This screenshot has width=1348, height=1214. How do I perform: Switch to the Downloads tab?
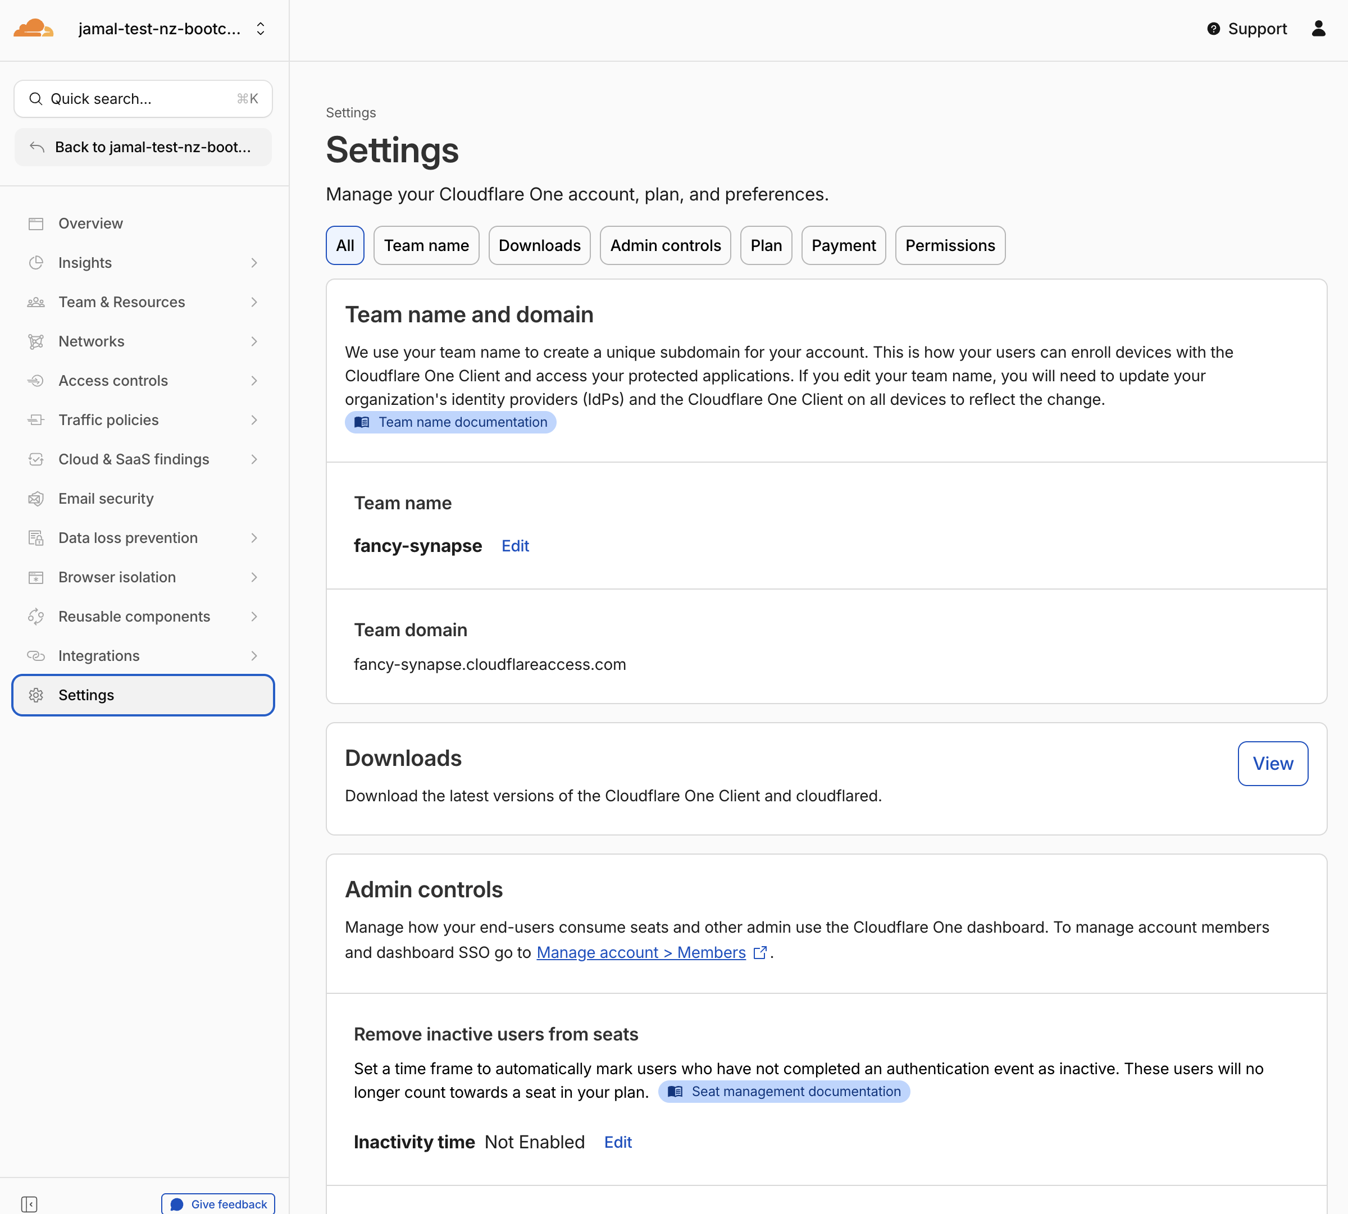pos(539,245)
